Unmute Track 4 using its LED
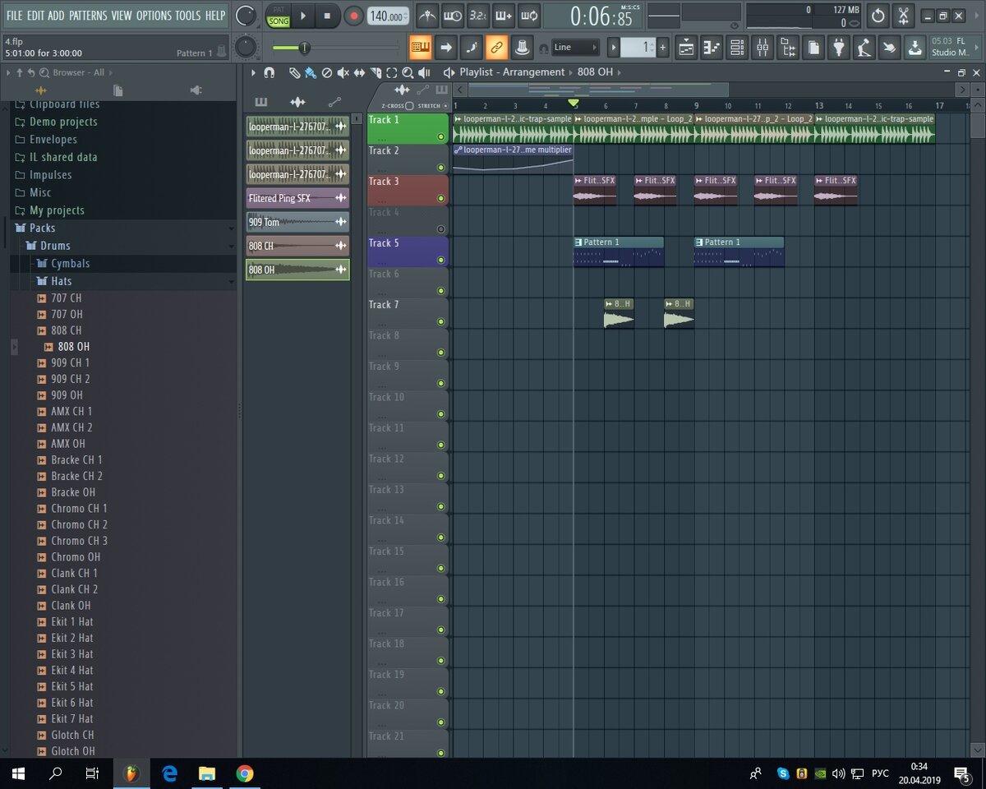This screenshot has width=986, height=789. coord(441,229)
